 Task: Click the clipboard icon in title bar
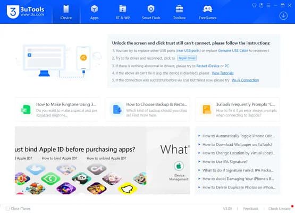[262, 5]
